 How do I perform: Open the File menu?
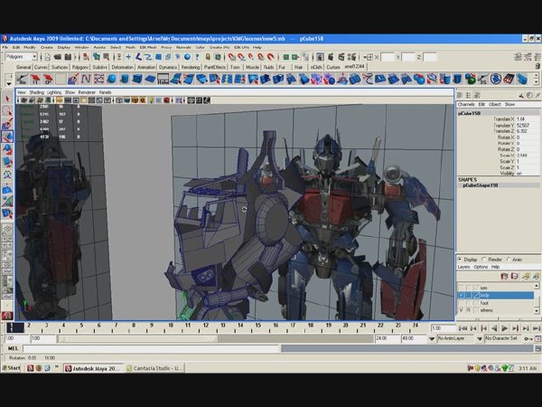tap(5, 47)
